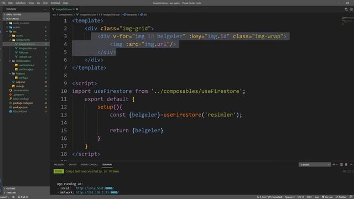Click the div breadcrumb segment
Image resolution: width=354 pixels, height=199 pixels.
click(x=144, y=15)
